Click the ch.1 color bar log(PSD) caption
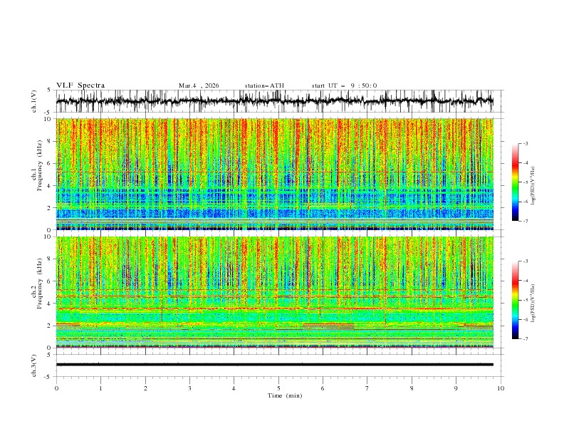Image resolution: width=564 pixels, height=436 pixels. pos(533,185)
